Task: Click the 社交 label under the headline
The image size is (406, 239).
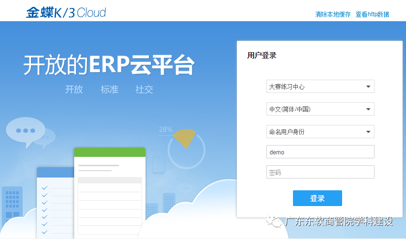Action: [144, 90]
